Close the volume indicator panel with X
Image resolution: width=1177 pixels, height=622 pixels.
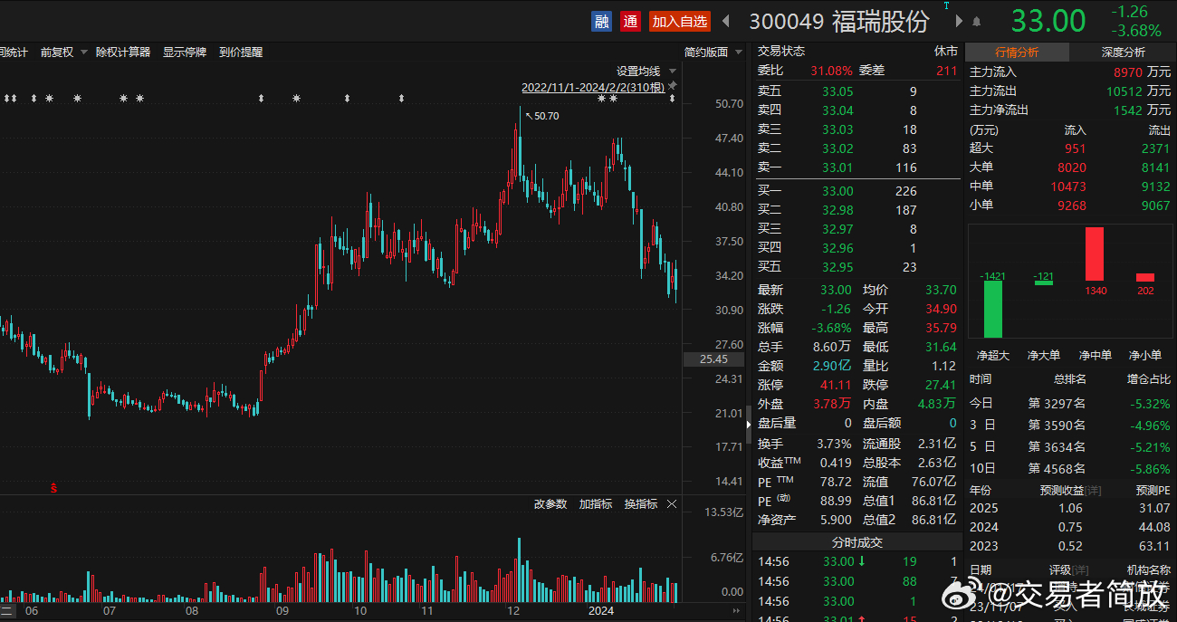point(672,504)
